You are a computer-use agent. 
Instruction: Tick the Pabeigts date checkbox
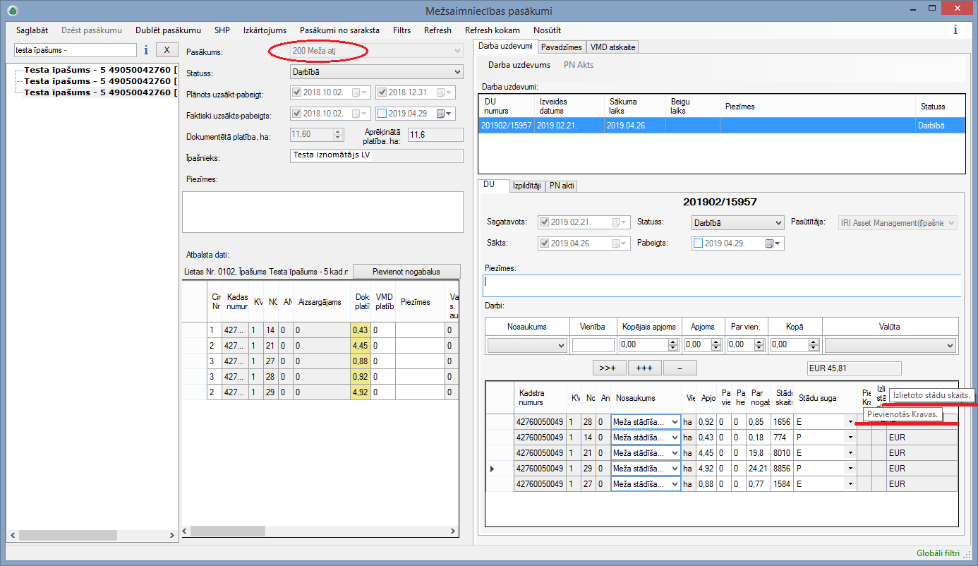tap(699, 243)
